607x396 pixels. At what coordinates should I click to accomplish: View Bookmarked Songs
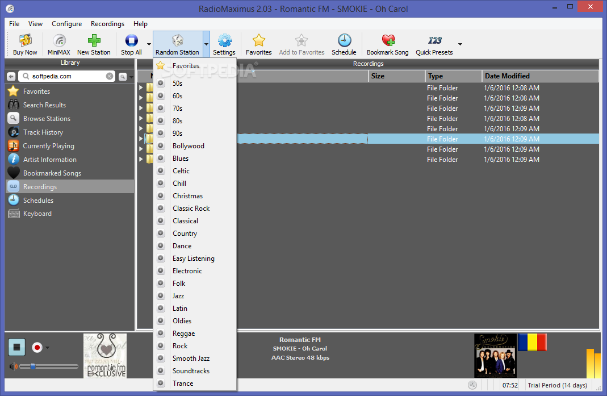click(x=70, y=173)
